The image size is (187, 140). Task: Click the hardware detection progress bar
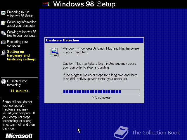pos(101,92)
